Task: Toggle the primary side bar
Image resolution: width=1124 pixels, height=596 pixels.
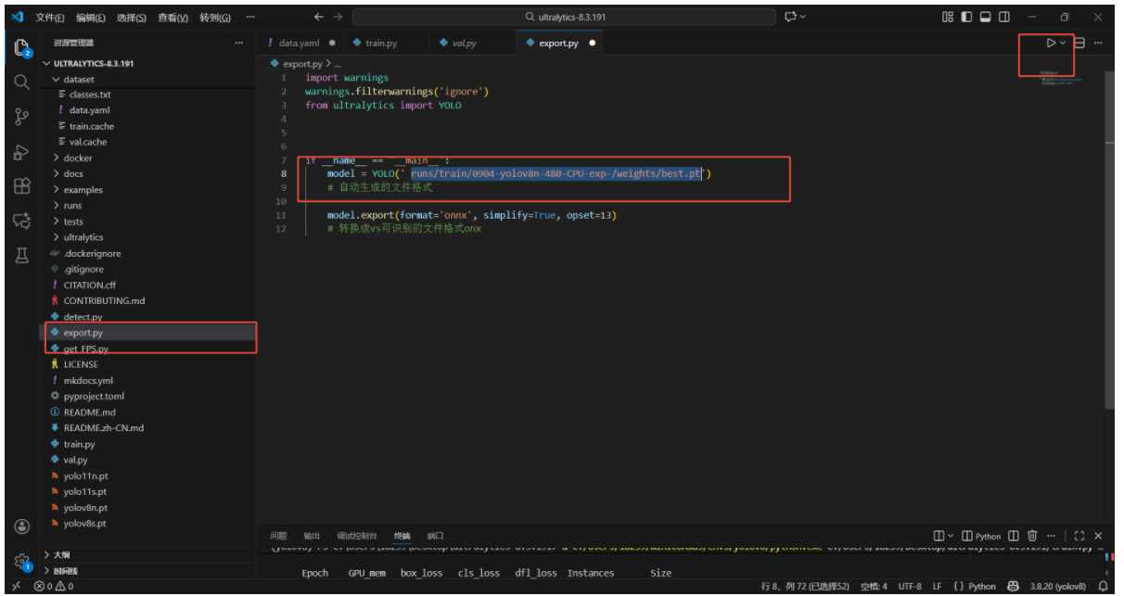Action: 966,17
